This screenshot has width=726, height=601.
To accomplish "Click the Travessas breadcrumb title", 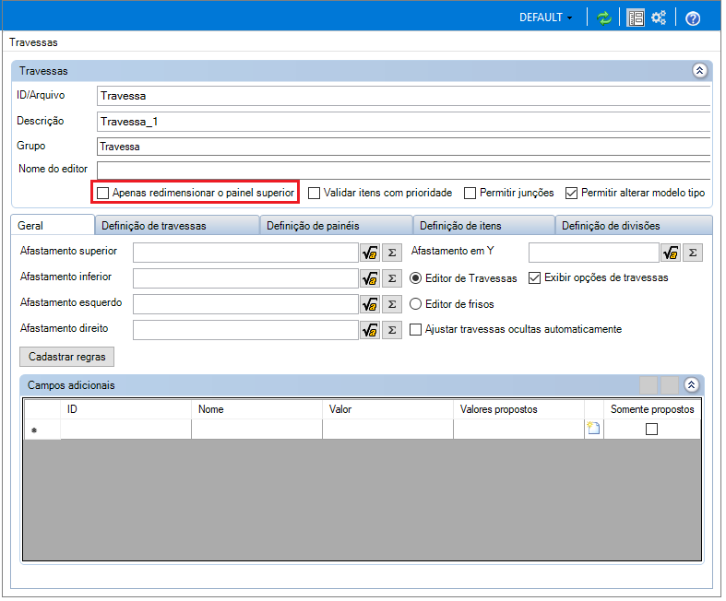I will coord(34,42).
